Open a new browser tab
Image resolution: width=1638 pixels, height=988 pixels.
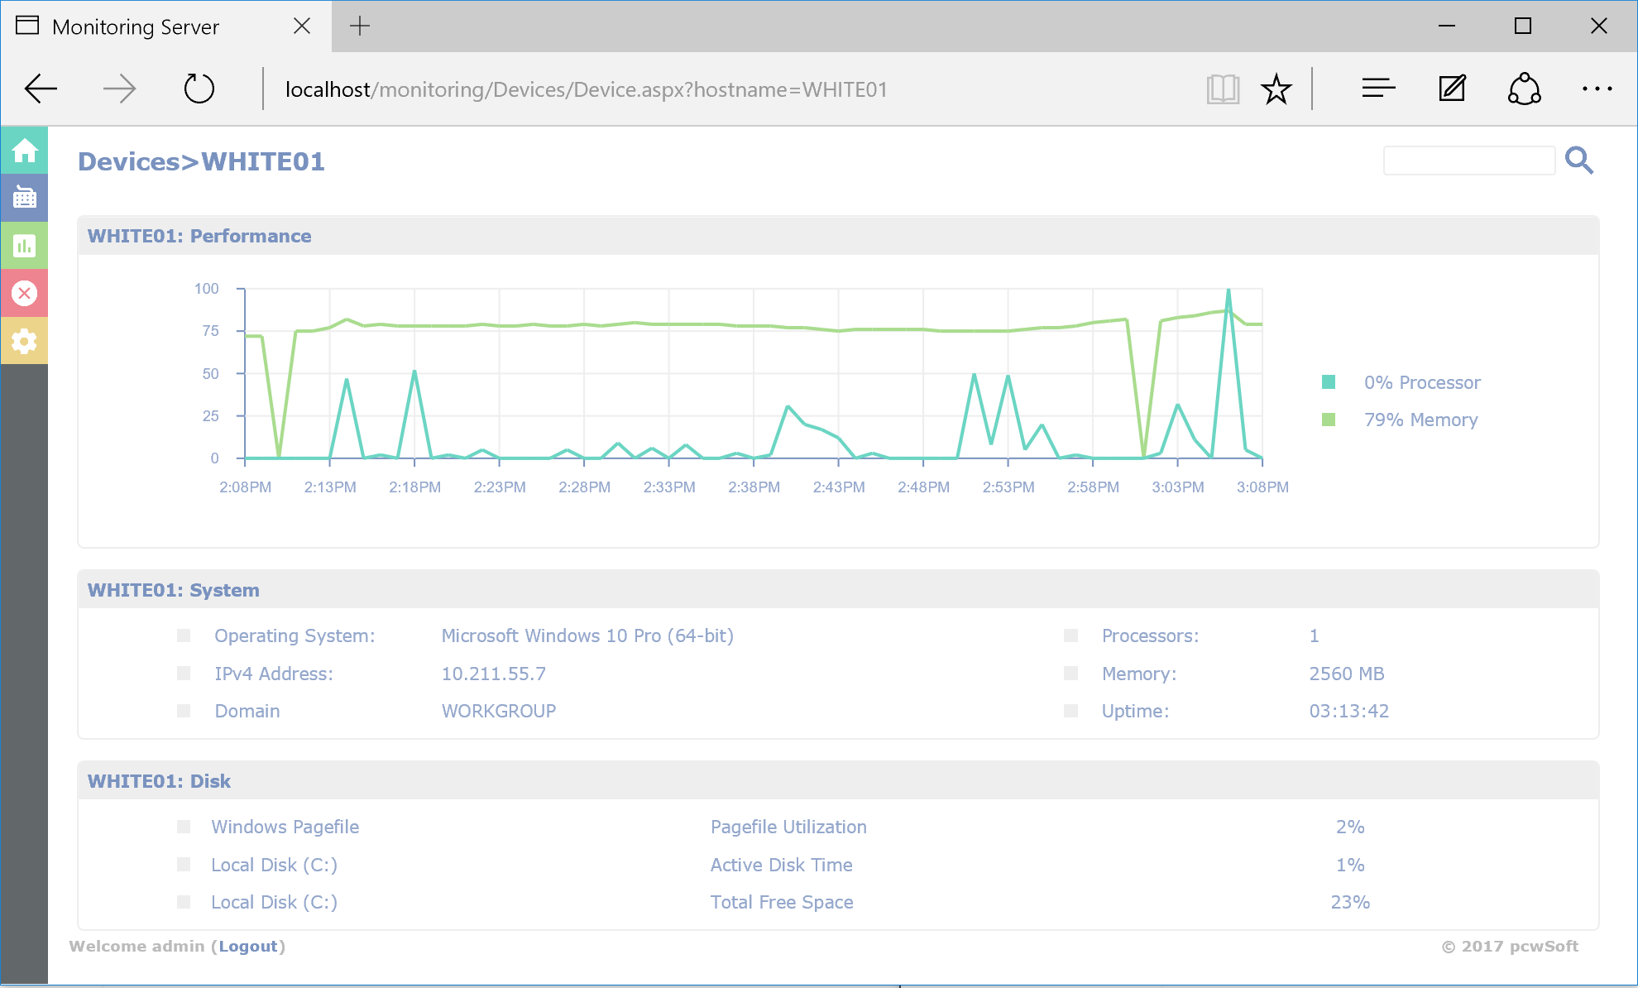[360, 26]
